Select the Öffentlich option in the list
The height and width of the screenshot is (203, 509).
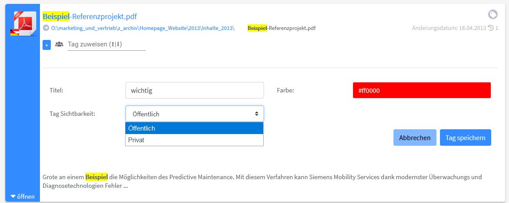pos(194,128)
